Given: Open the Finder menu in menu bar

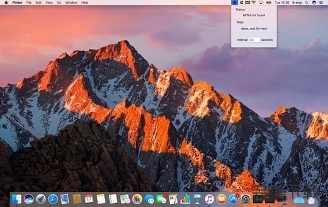Looking at the screenshot, I should [17, 3].
